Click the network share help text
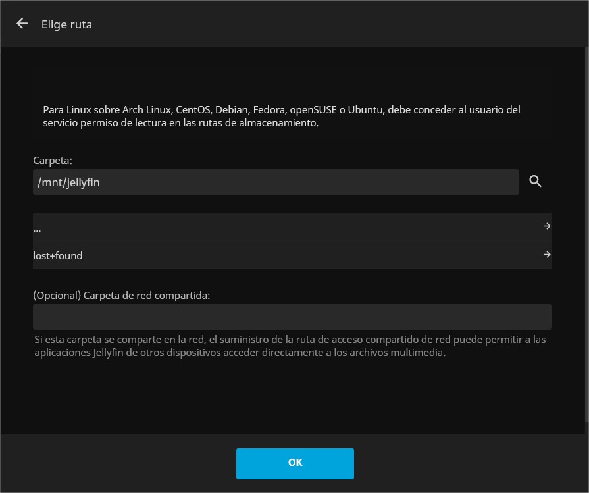Screen dimensions: 589x493 (x=290, y=346)
